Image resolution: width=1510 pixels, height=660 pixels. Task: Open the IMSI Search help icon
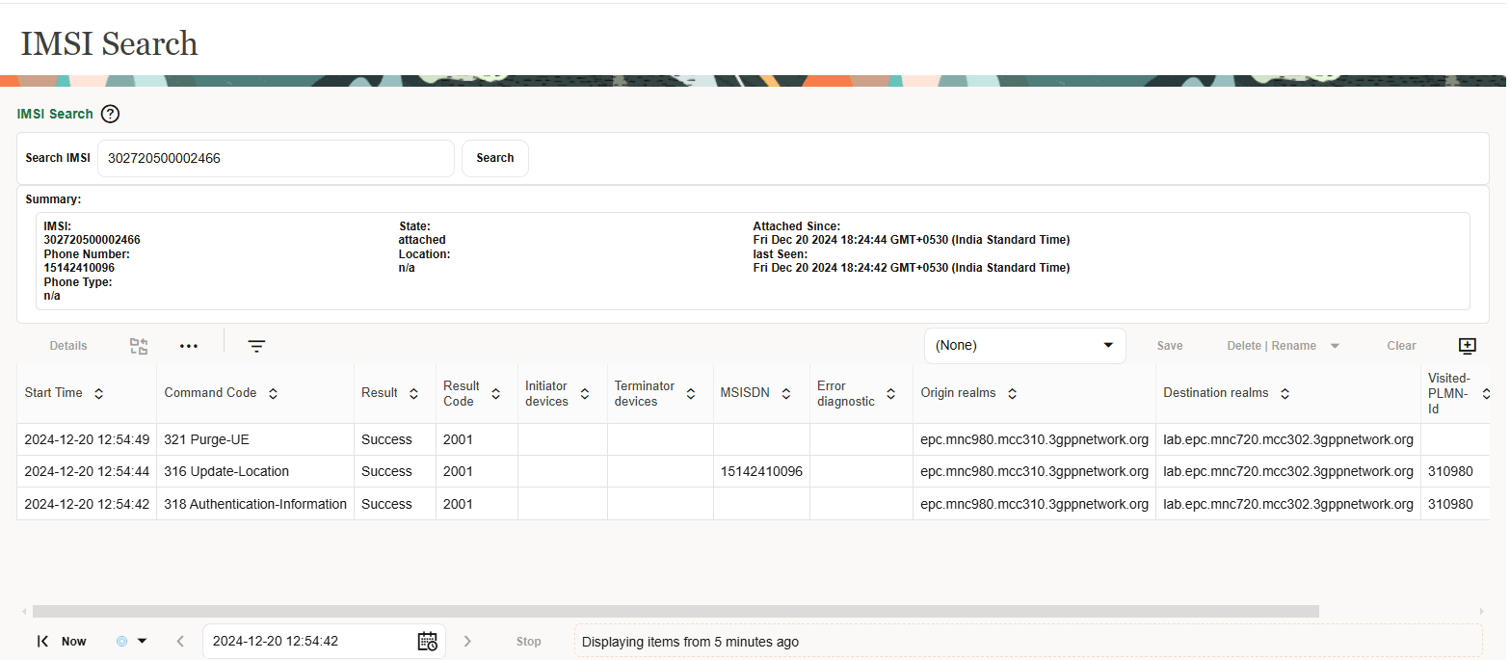[110, 114]
